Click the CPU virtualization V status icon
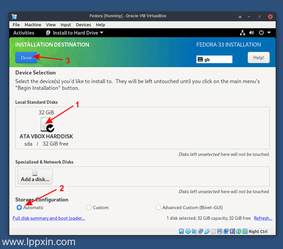The width and height of the screenshot is (283, 249). tap(232, 231)
